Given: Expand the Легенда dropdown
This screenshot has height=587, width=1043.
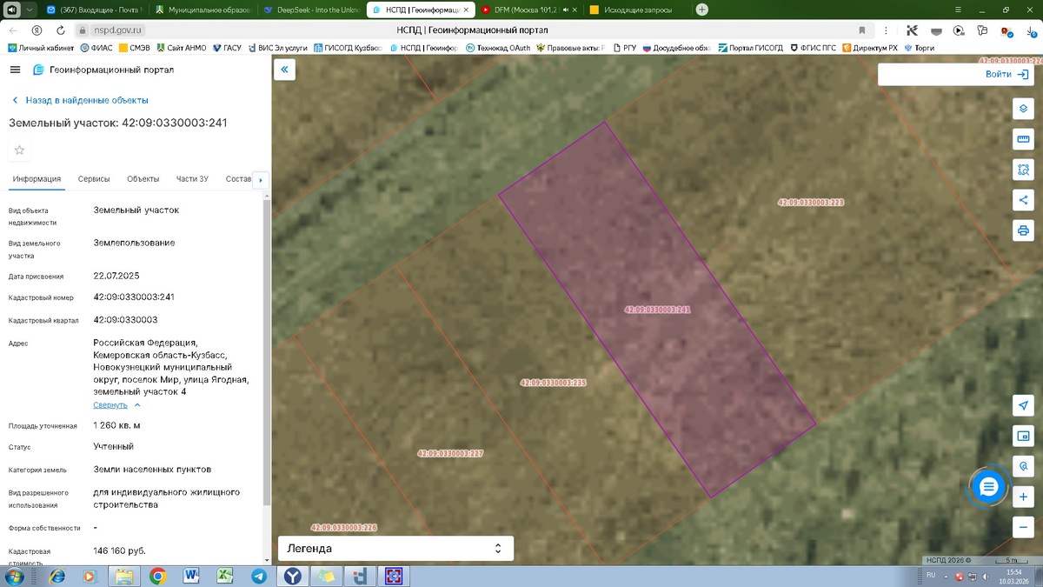Looking at the screenshot, I should click(x=395, y=549).
